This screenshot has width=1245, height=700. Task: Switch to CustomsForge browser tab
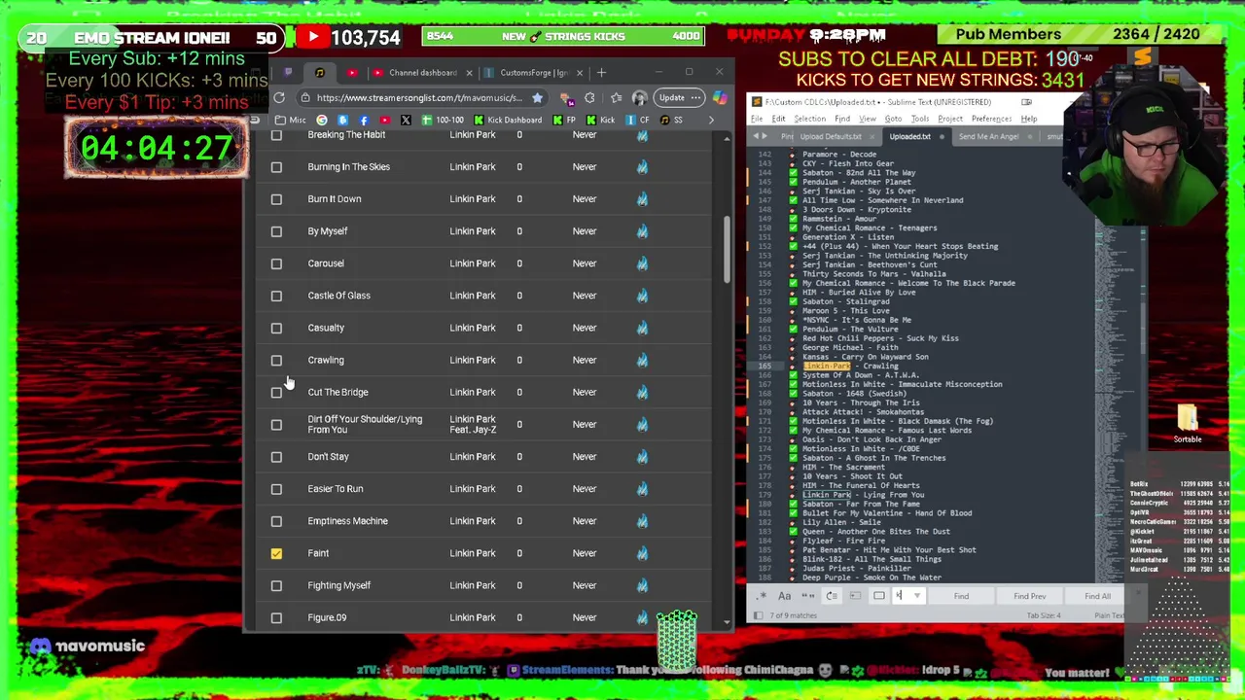click(533, 73)
